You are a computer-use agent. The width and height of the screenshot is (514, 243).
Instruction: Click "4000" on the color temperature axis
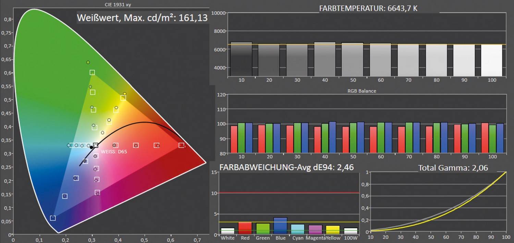click(220, 67)
